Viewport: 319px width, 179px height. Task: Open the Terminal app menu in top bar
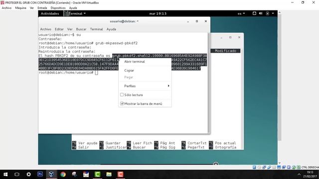75,13
